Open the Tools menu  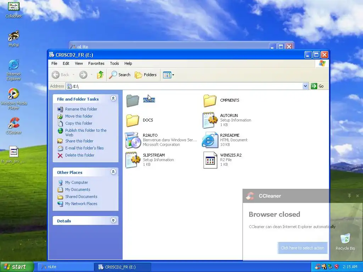115,63
